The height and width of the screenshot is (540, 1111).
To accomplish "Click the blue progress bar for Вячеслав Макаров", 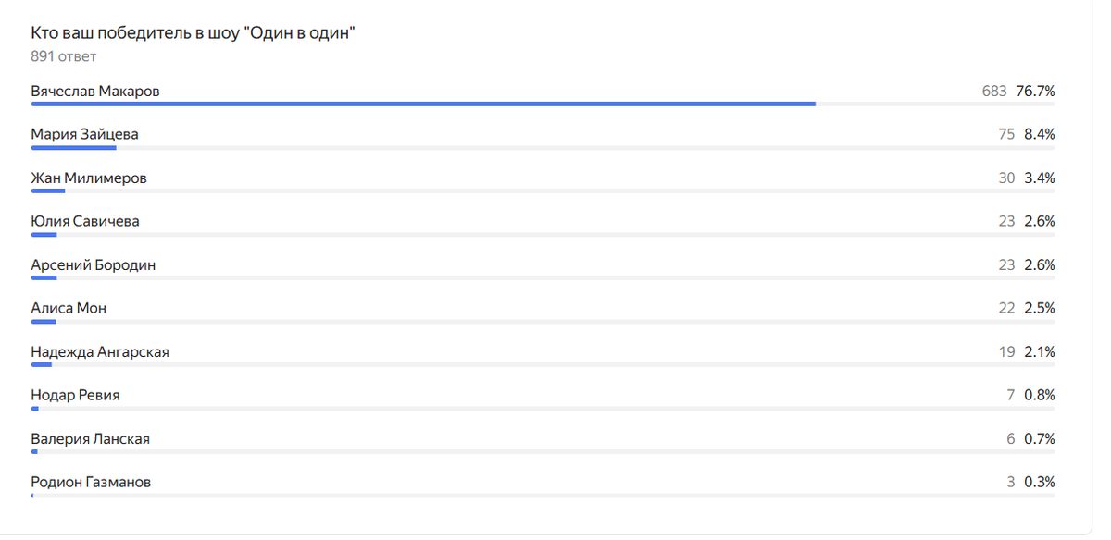I will tap(422, 104).
